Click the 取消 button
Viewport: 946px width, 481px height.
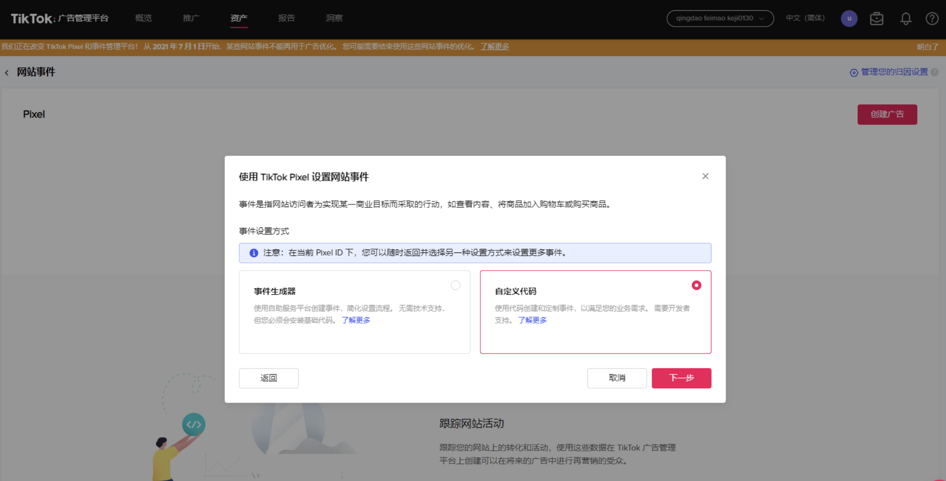tap(617, 378)
